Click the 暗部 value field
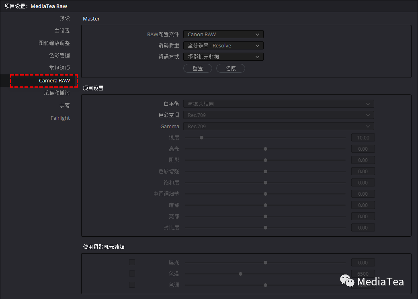Image resolution: width=418 pixels, height=299 pixels. click(363, 205)
